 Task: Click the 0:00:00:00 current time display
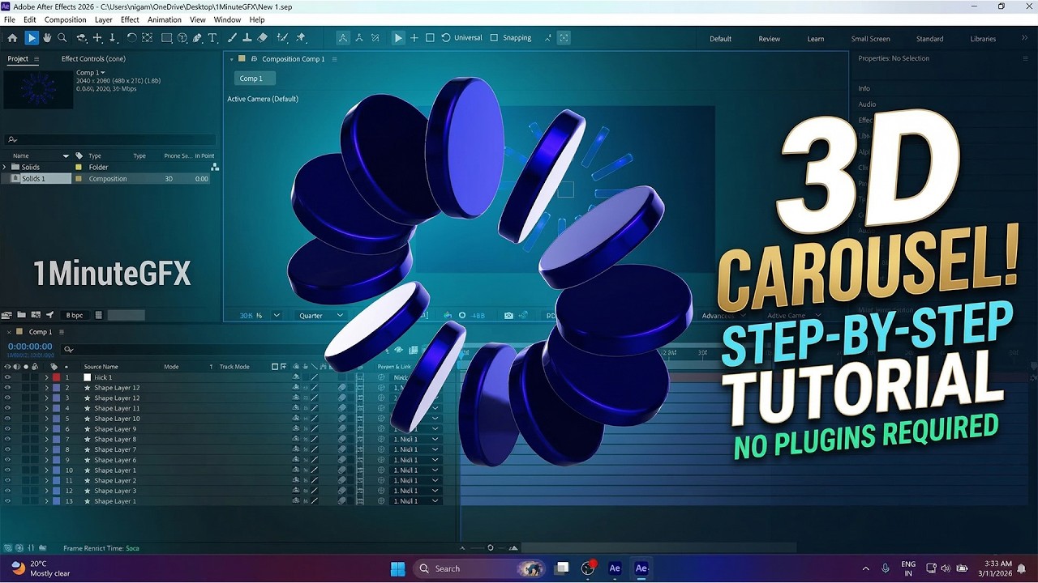click(30, 347)
